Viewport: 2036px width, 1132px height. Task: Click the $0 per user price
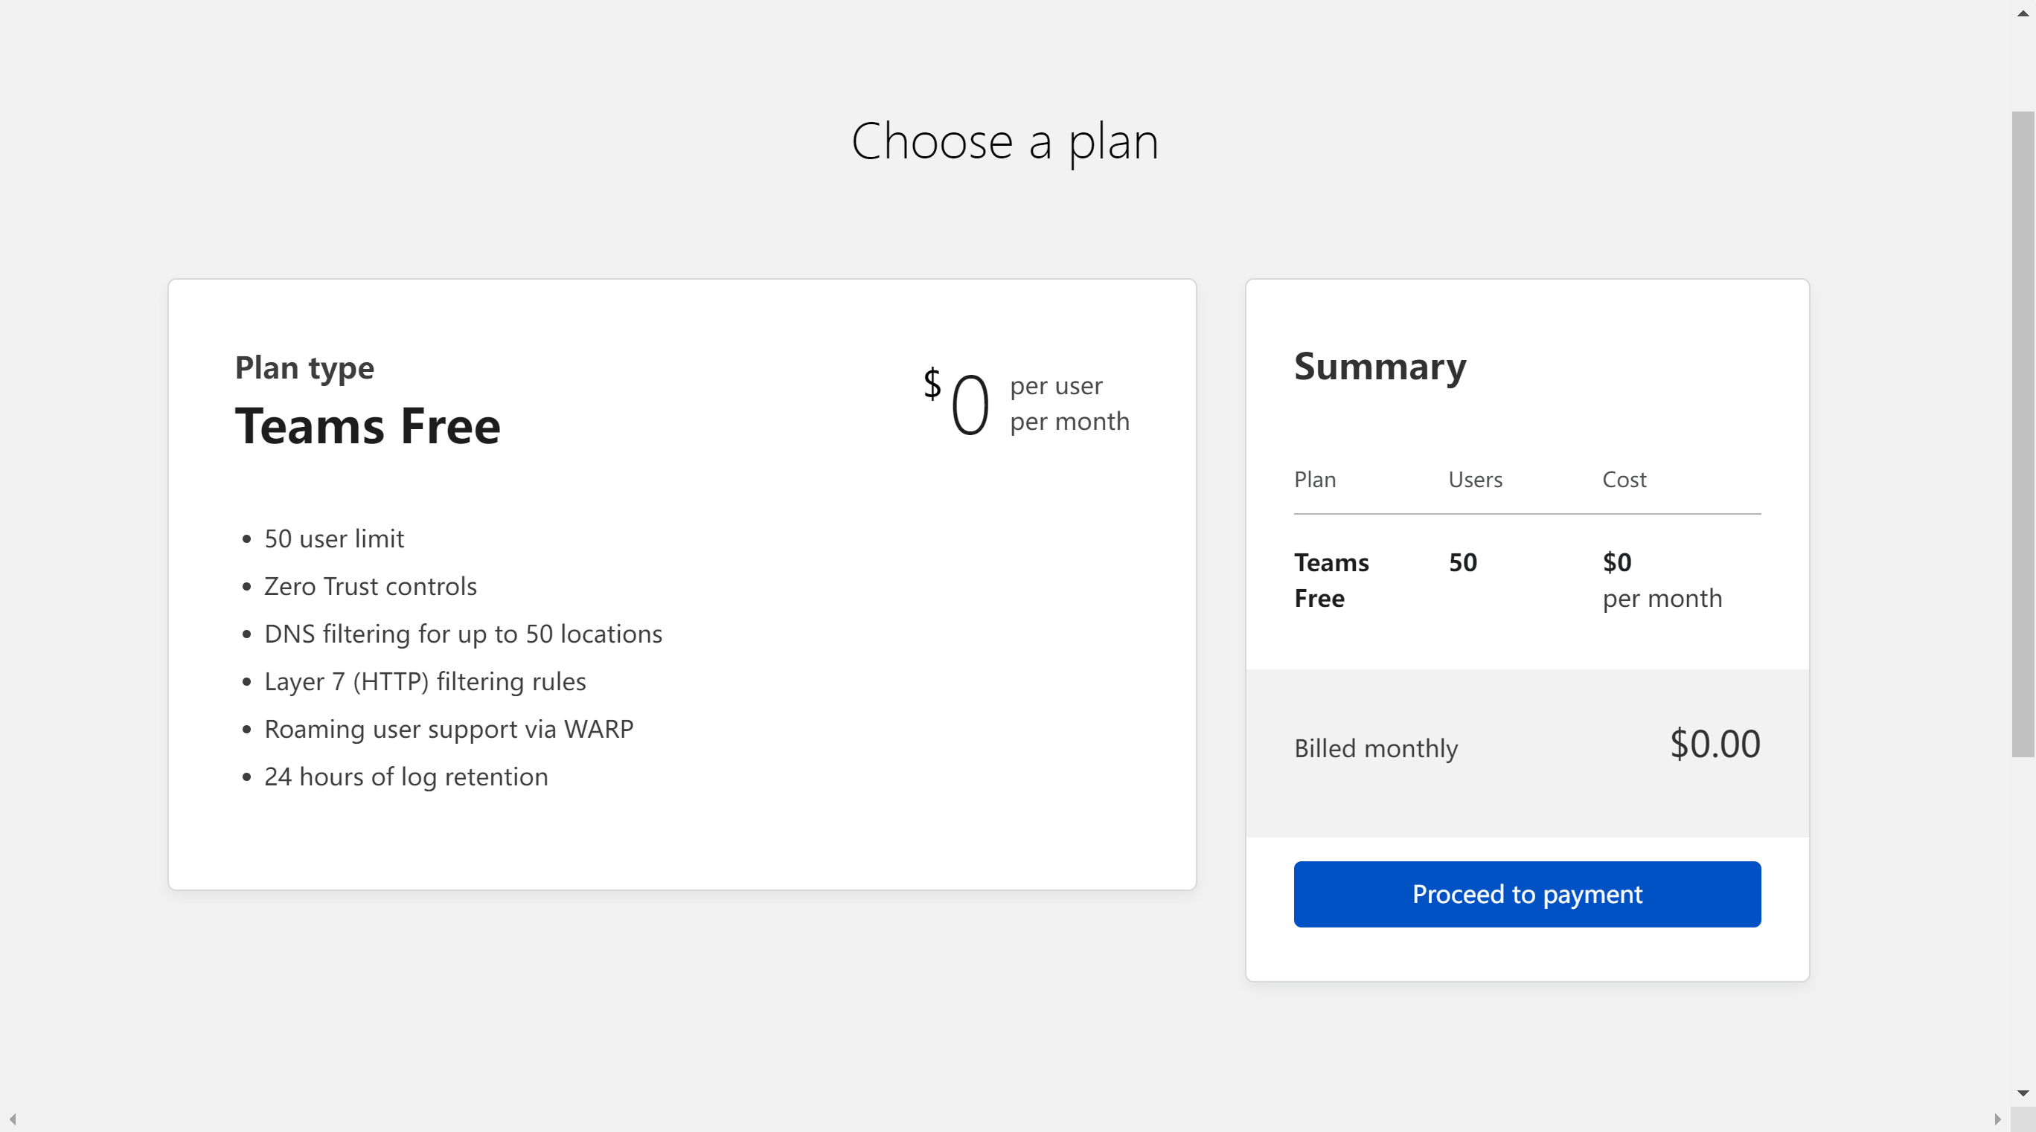click(969, 405)
